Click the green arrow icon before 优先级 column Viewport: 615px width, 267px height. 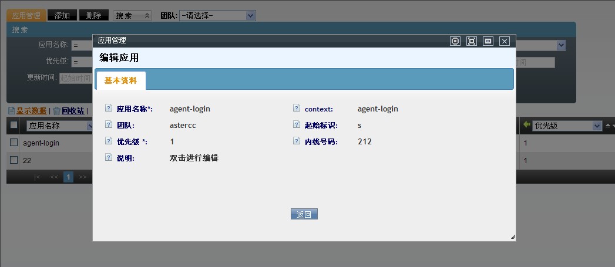[x=527, y=126]
